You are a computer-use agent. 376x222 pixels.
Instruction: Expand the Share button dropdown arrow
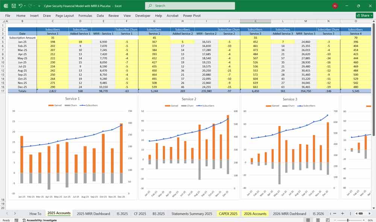[371, 15]
